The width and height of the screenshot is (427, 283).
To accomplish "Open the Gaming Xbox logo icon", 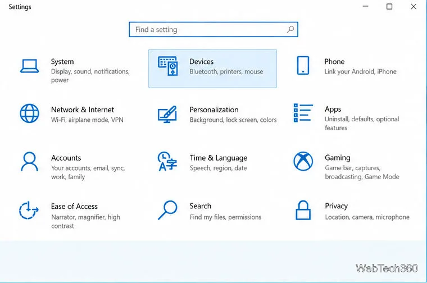I will [x=303, y=161].
